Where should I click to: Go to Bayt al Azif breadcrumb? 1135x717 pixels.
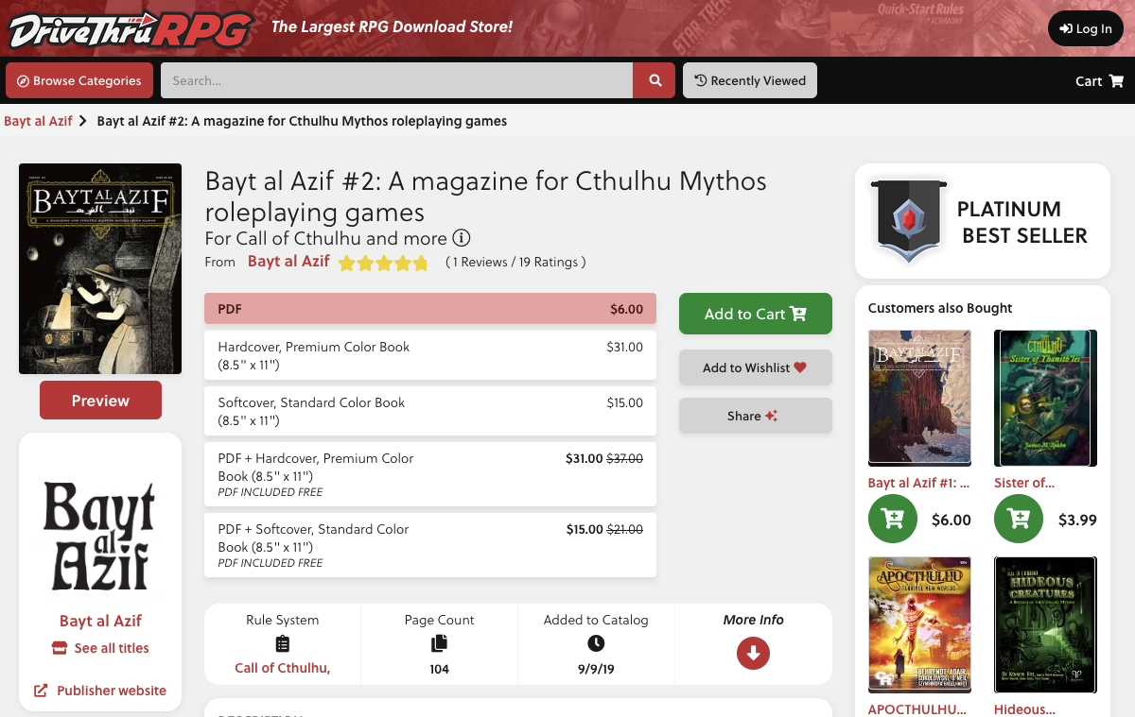[38, 121]
